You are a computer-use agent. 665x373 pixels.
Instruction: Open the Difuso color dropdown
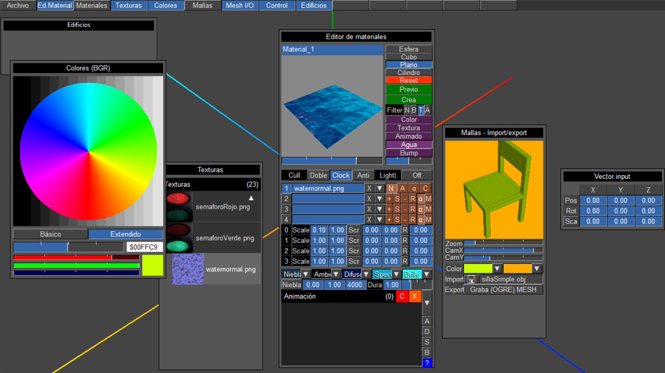coord(366,274)
